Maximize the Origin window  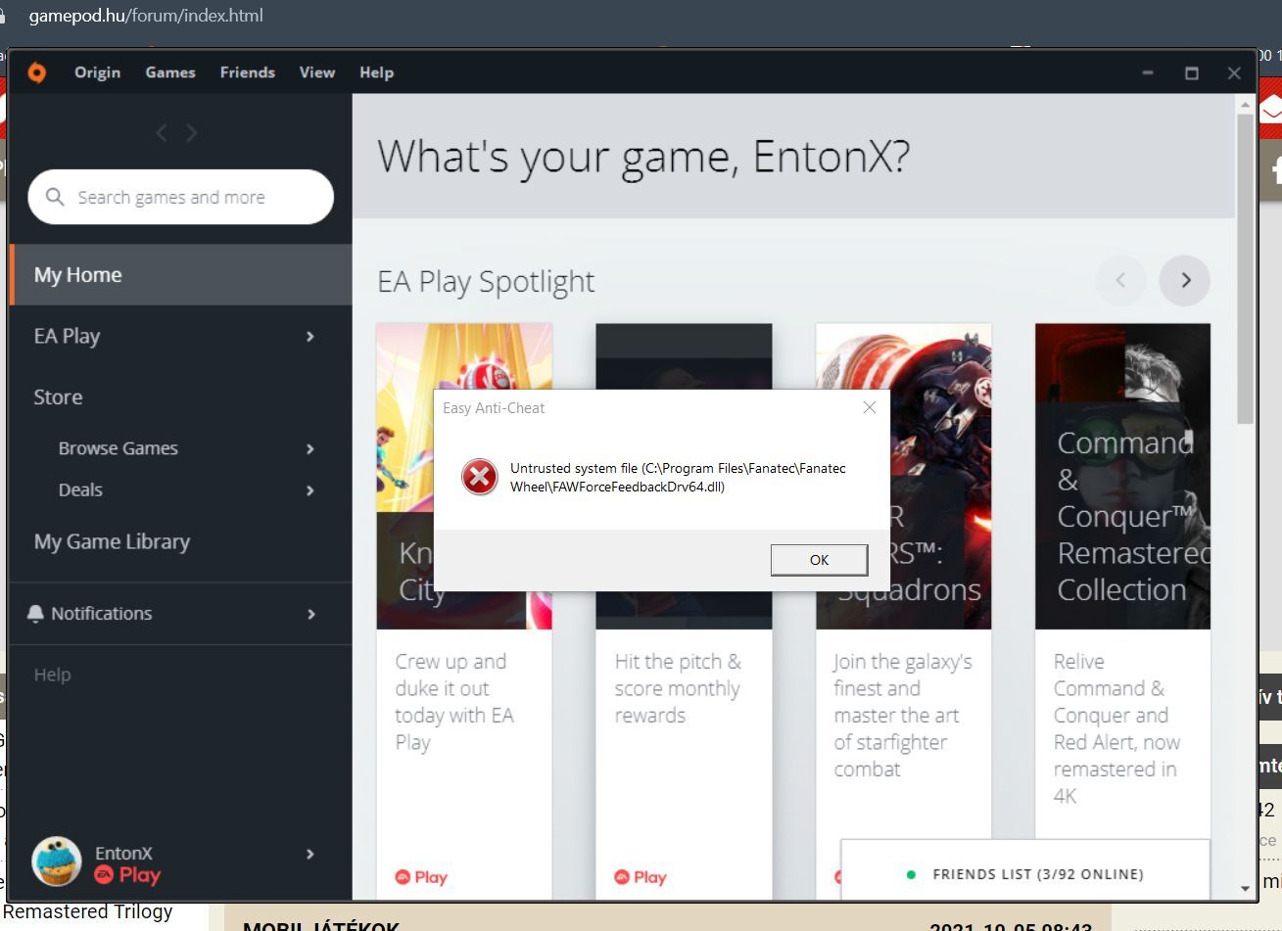point(1191,72)
